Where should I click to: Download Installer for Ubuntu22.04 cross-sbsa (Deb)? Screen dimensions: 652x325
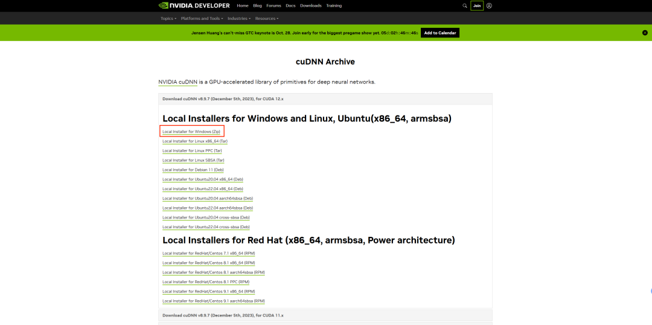tap(206, 227)
